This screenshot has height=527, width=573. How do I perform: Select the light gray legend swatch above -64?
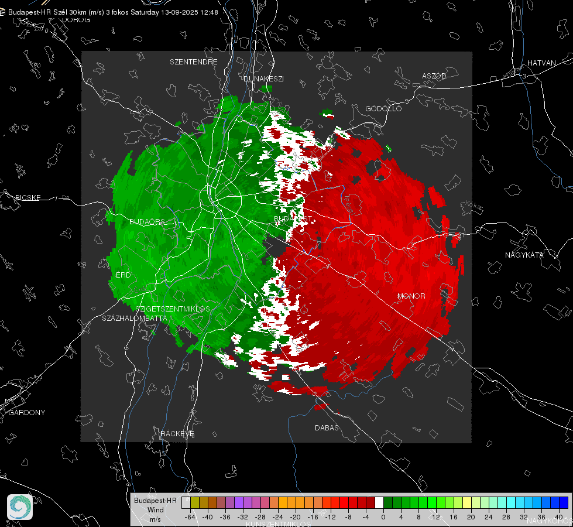(x=186, y=503)
